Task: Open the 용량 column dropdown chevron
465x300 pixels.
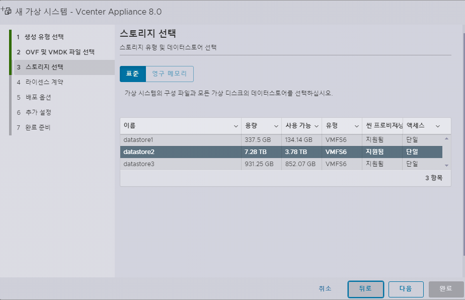Action: [276, 126]
